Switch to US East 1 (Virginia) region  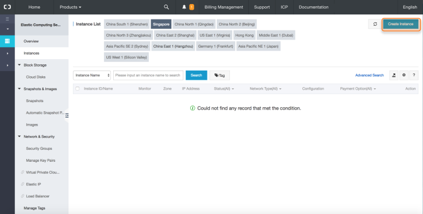coord(215,35)
